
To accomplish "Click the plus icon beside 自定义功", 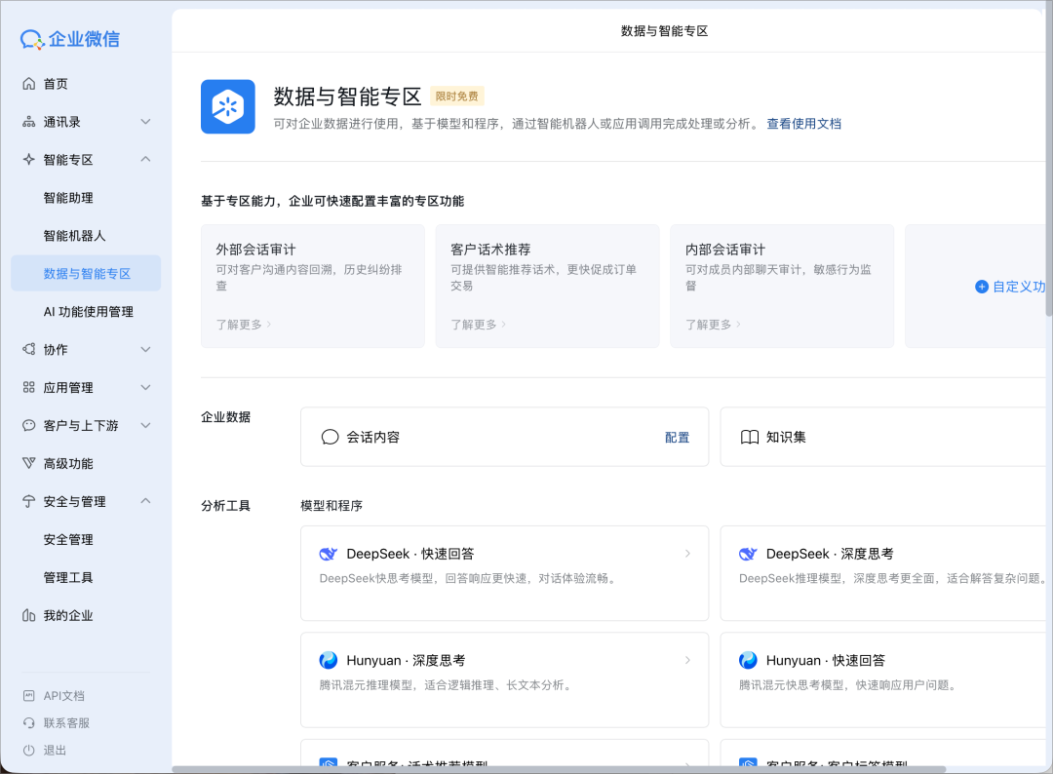I will (x=982, y=287).
